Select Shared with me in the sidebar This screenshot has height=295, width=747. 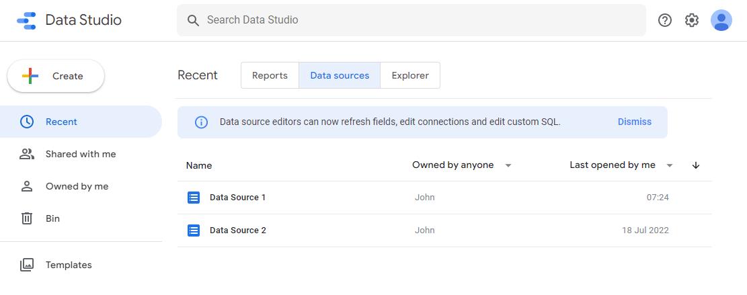81,154
